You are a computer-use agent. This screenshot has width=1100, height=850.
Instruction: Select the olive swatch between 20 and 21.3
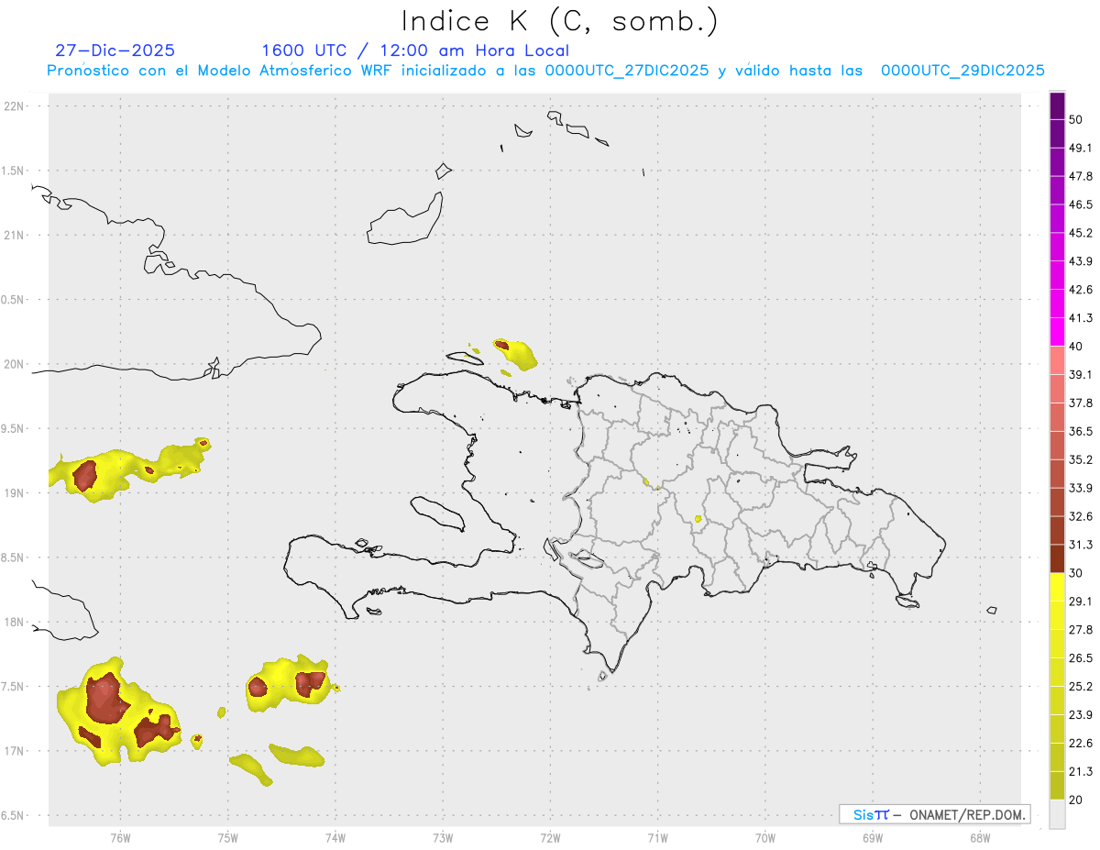click(x=1057, y=785)
